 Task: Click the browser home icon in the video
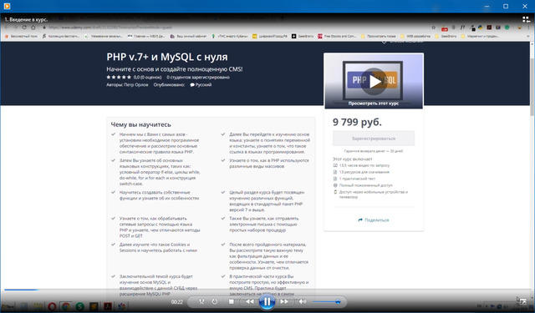pos(33,28)
